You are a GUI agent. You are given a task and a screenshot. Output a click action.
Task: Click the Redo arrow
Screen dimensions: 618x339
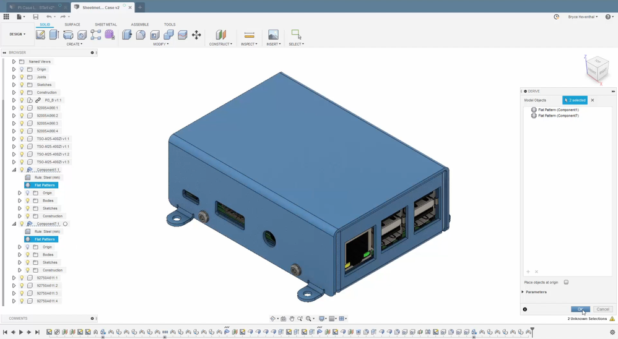coord(63,17)
